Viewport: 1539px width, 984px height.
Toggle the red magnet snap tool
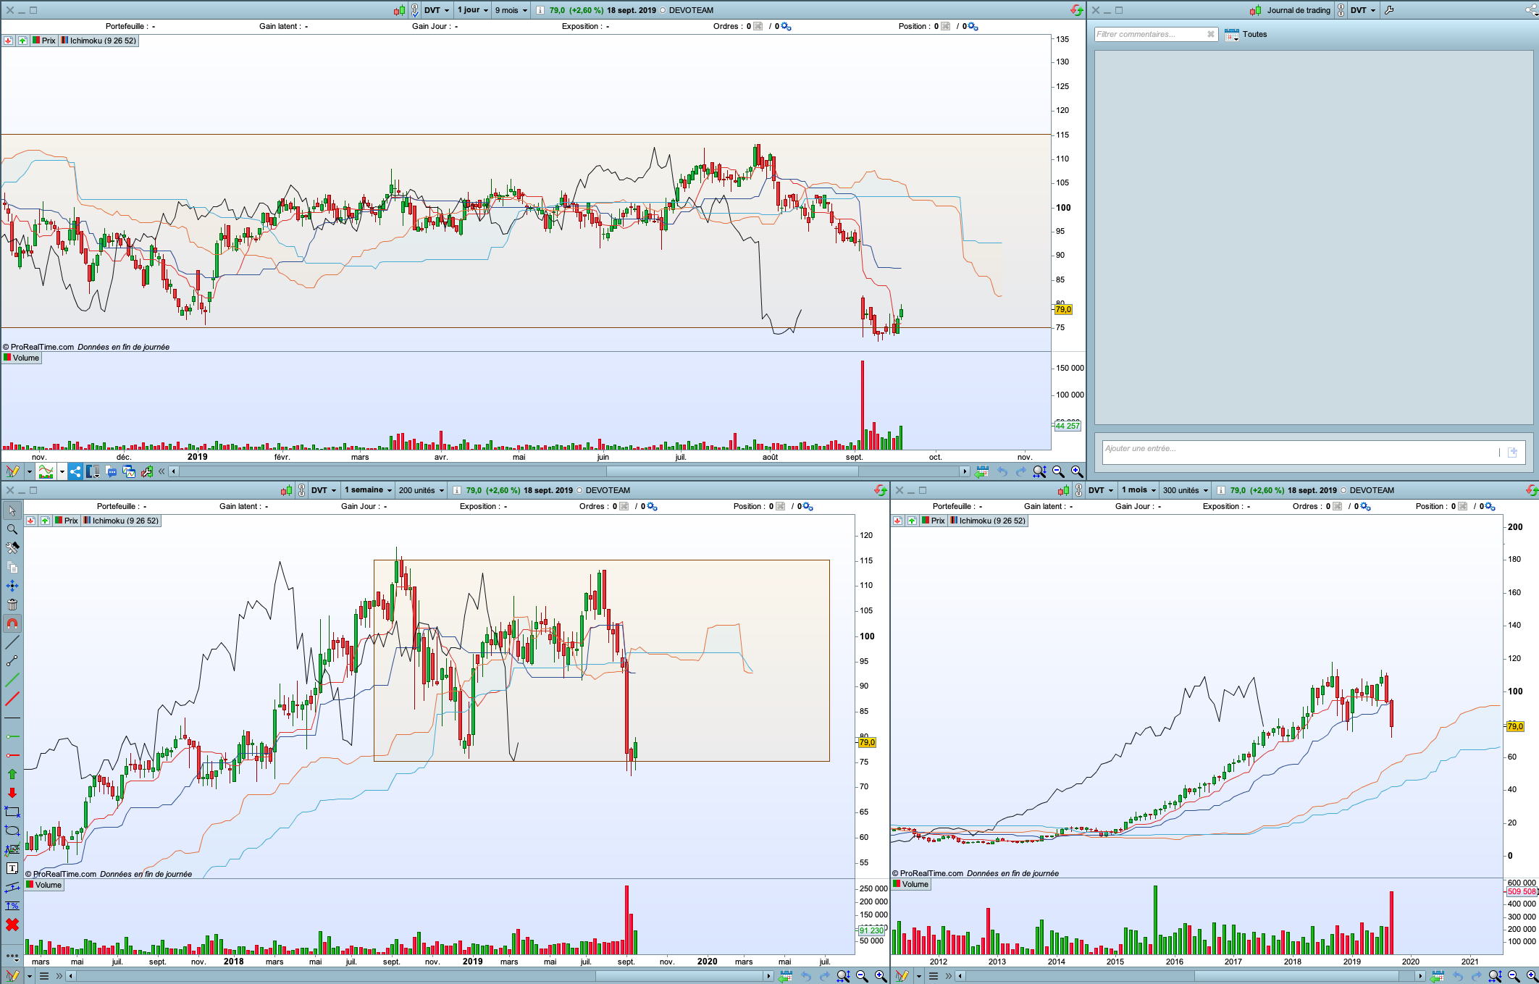pyautogui.click(x=12, y=623)
